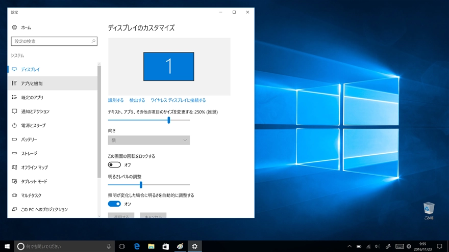
Task: Open the Store from taskbar
Action: [x=165, y=246]
